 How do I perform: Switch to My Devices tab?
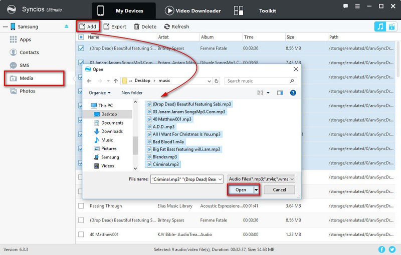tap(123, 10)
